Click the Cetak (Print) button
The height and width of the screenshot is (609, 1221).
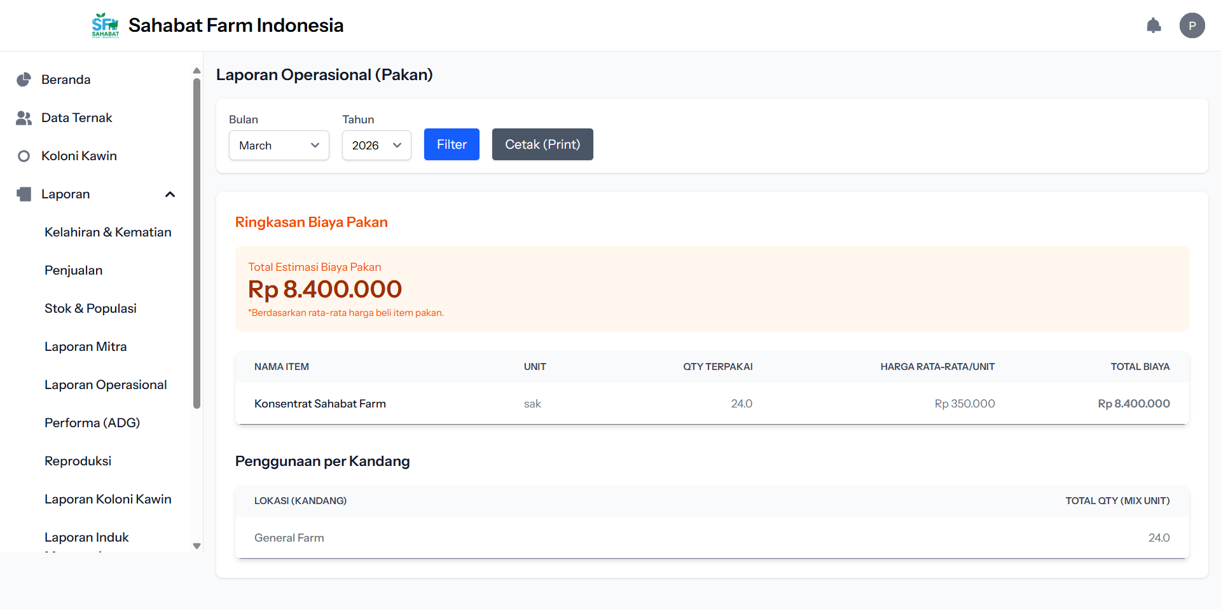[542, 144]
